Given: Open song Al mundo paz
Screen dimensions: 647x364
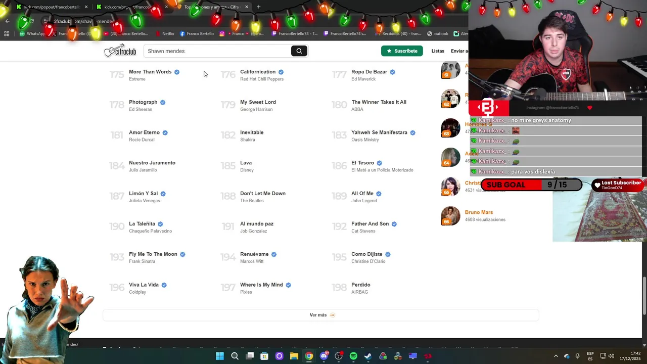Looking at the screenshot, I should [x=257, y=224].
